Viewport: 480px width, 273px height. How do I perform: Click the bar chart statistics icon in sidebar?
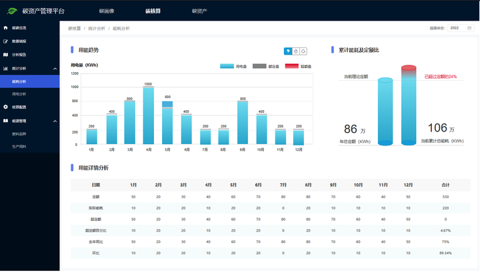5,69
